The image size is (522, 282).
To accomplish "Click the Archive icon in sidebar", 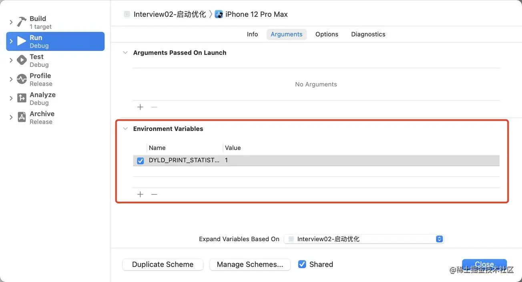I will point(22,117).
